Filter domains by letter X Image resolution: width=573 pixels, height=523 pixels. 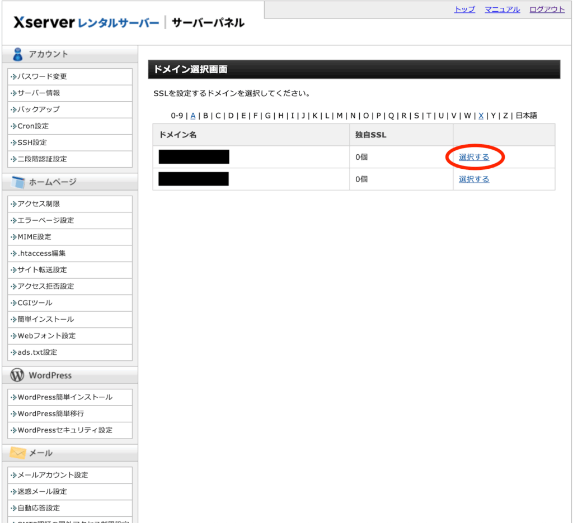click(481, 116)
